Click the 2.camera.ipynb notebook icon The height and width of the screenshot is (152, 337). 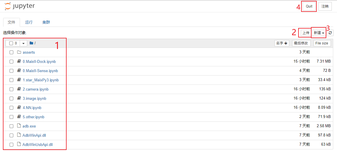(19, 89)
